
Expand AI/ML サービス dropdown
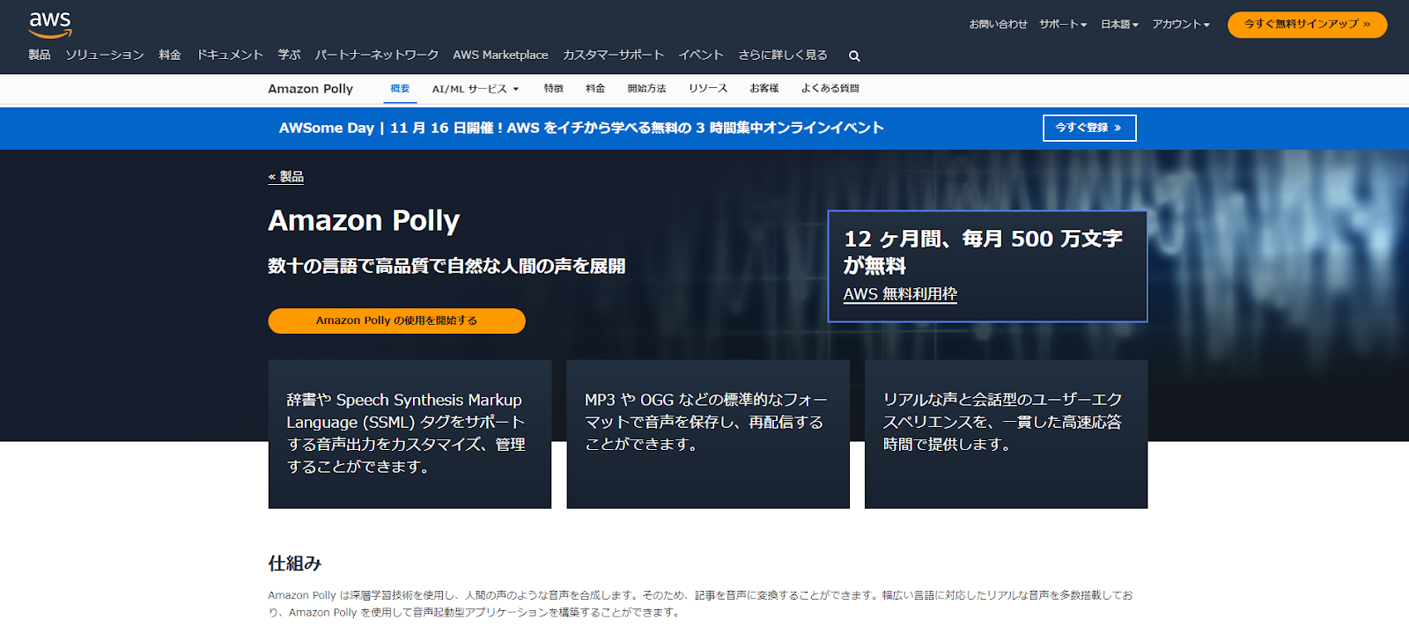tap(476, 89)
